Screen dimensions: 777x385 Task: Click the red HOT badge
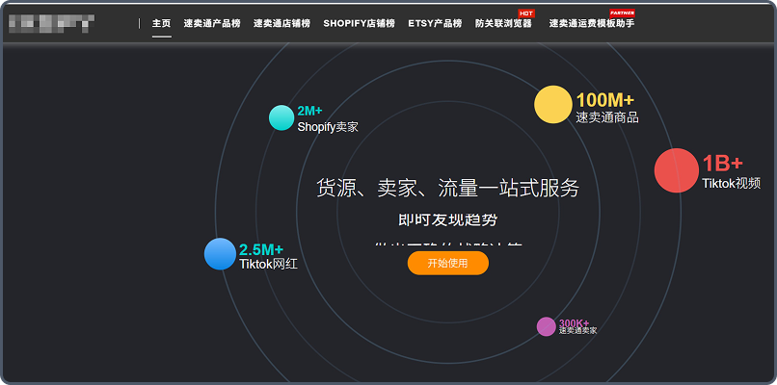(x=525, y=13)
